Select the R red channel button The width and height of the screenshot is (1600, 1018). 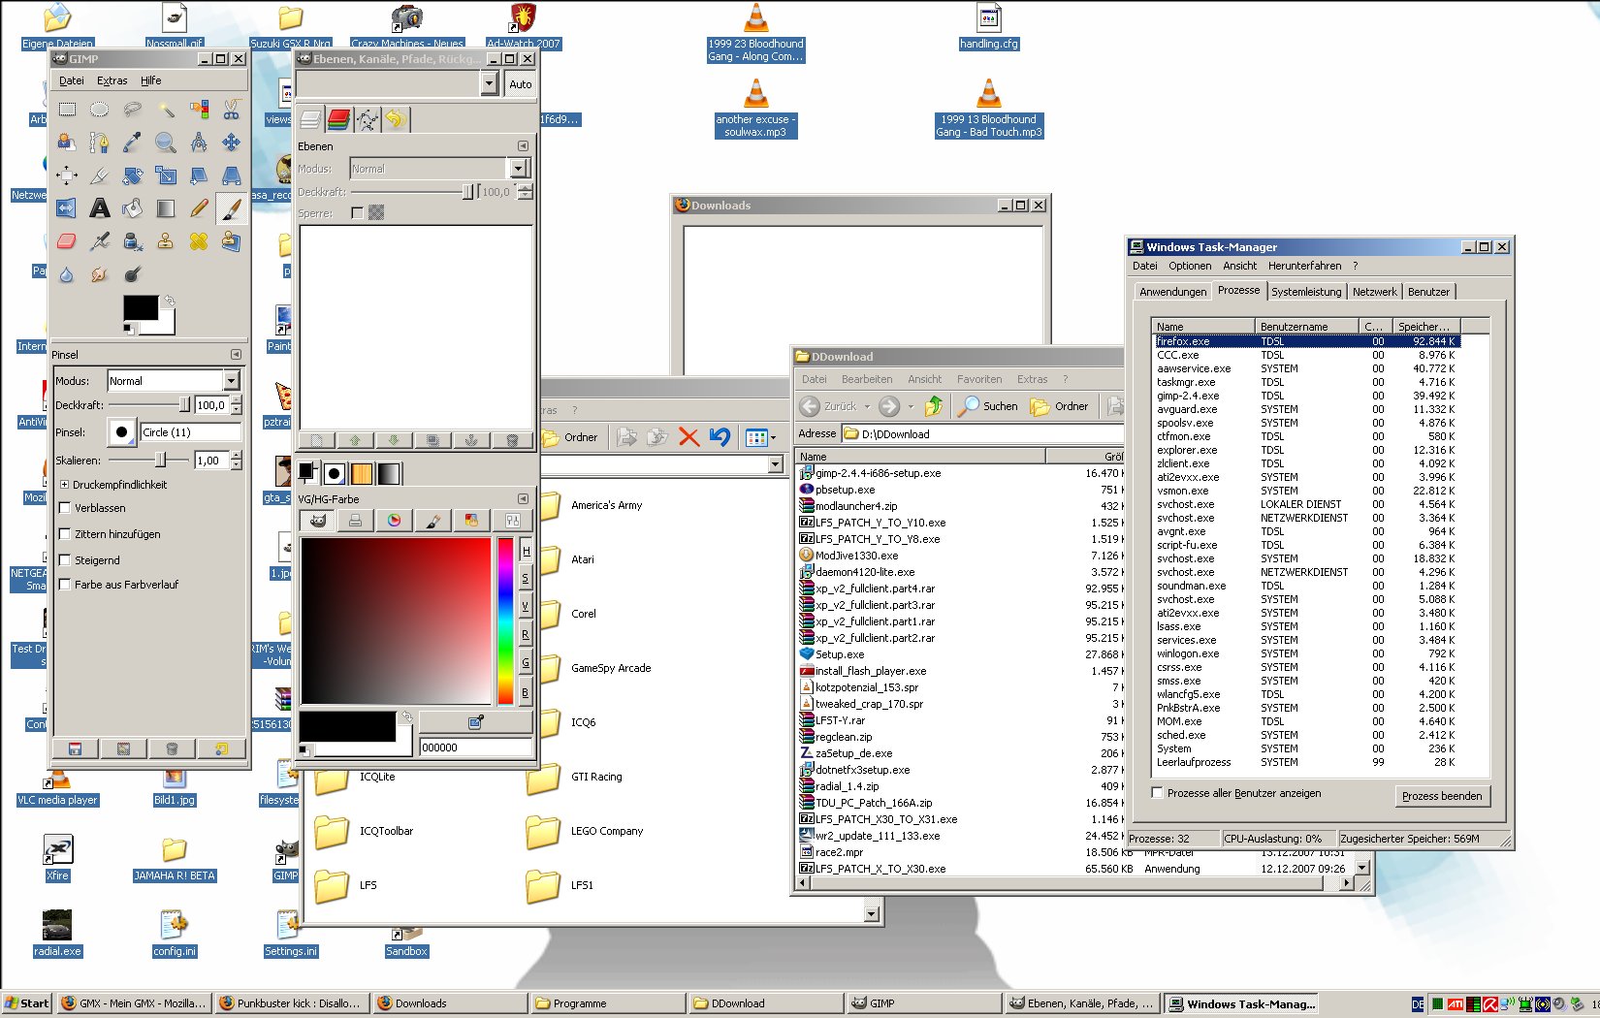pos(526,635)
